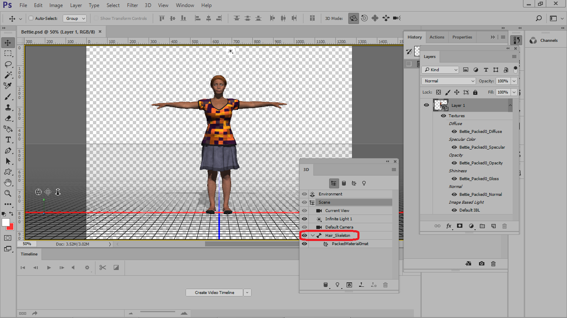Select the Lasso tool

click(x=8, y=64)
